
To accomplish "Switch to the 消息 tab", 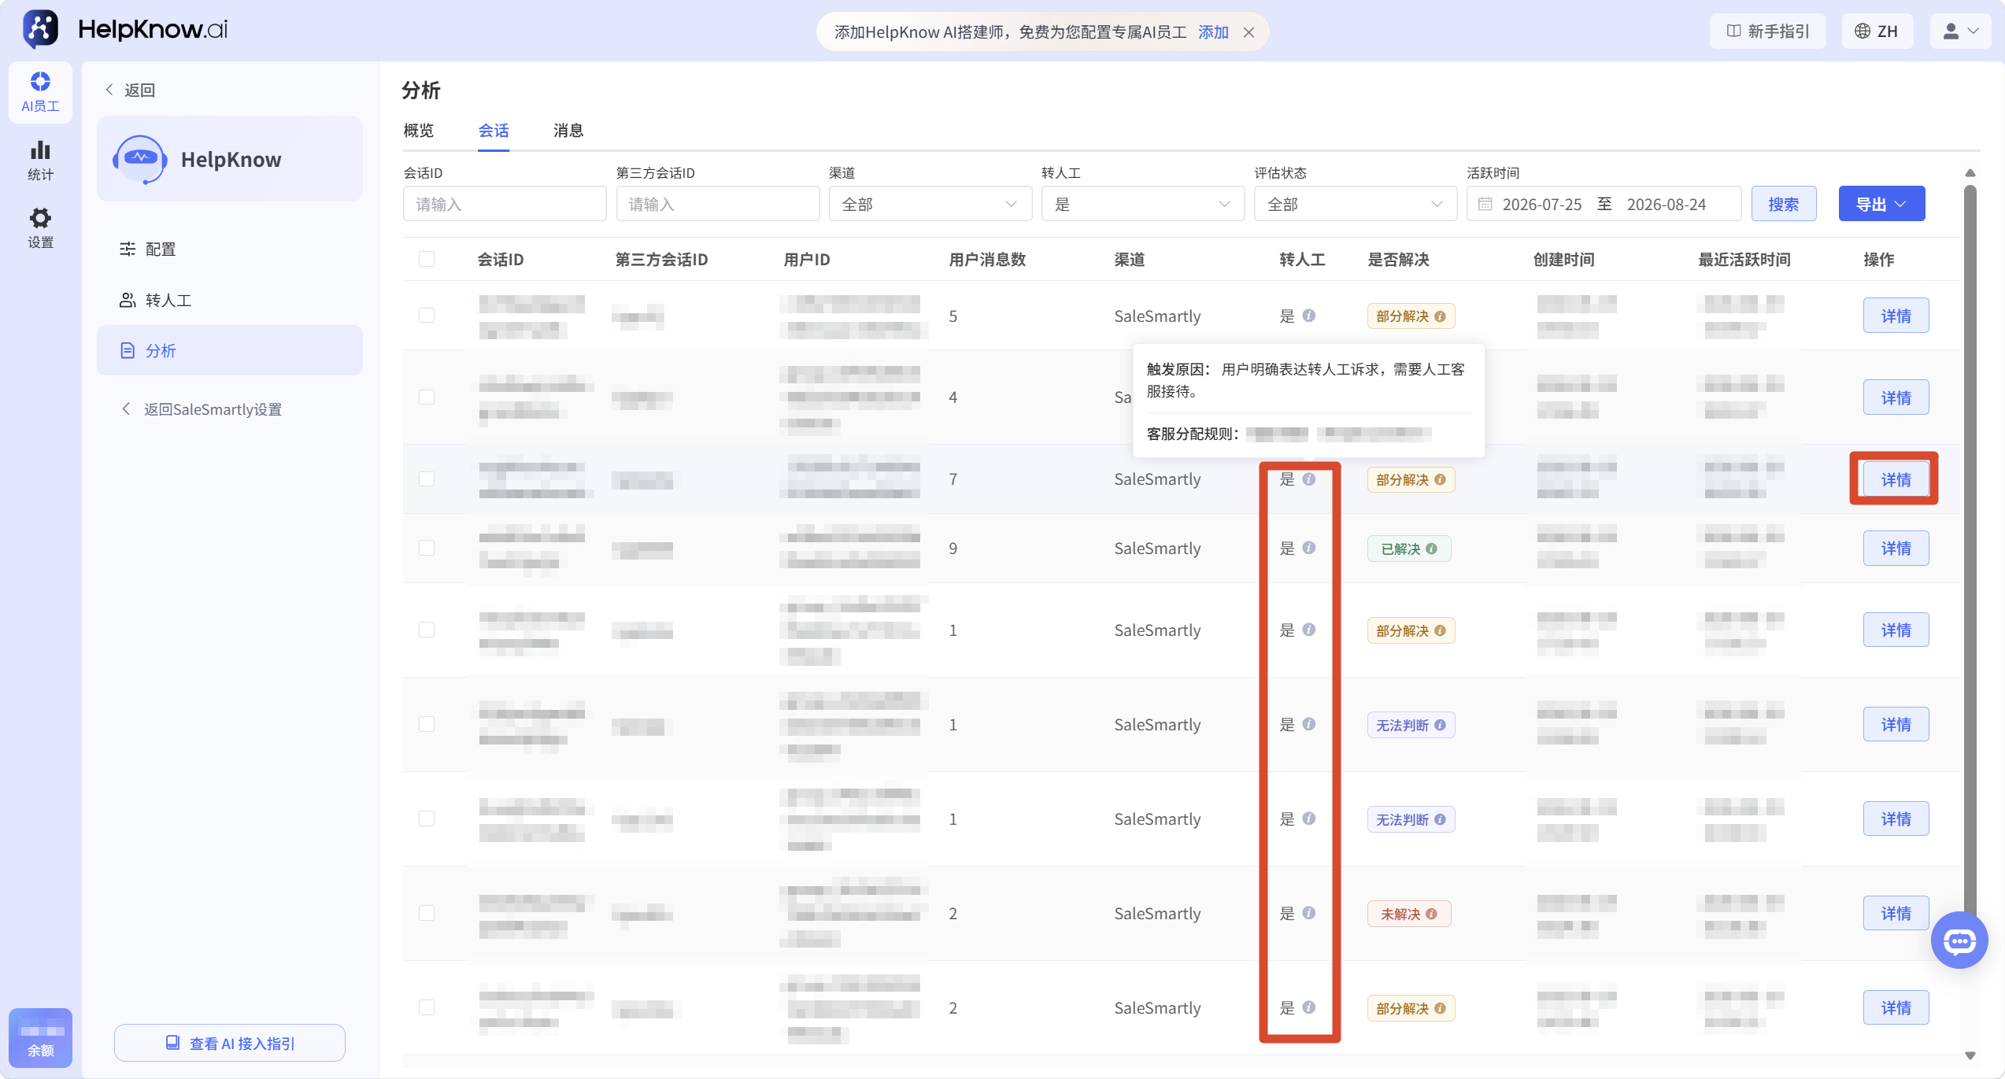I will coord(568,131).
